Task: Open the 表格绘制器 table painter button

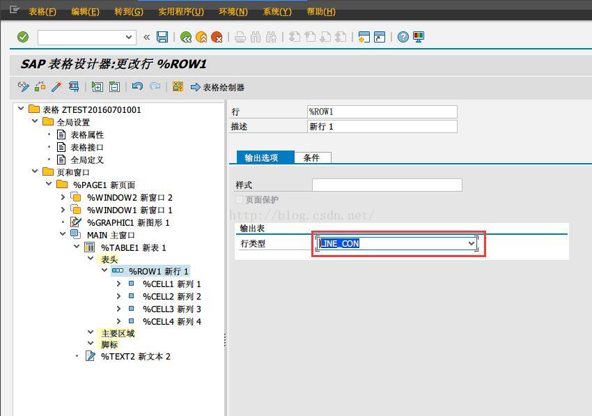Action: click(218, 87)
